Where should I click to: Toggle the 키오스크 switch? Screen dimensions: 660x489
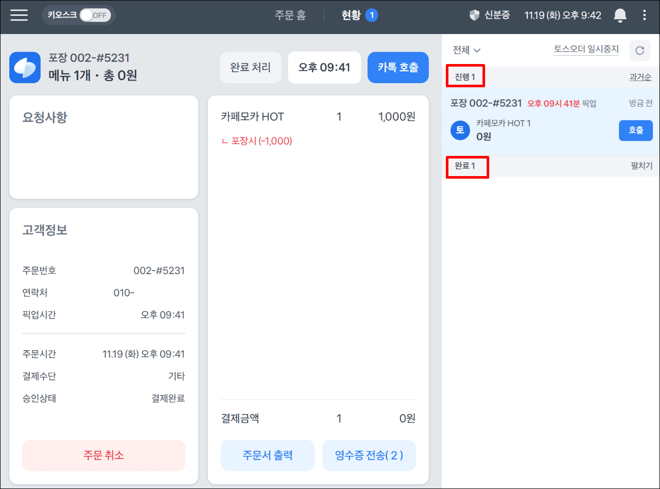95,15
